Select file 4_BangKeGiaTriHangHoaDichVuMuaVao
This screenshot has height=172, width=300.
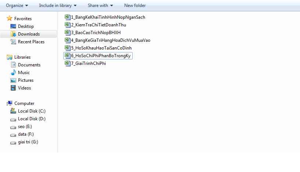[x=111, y=40]
